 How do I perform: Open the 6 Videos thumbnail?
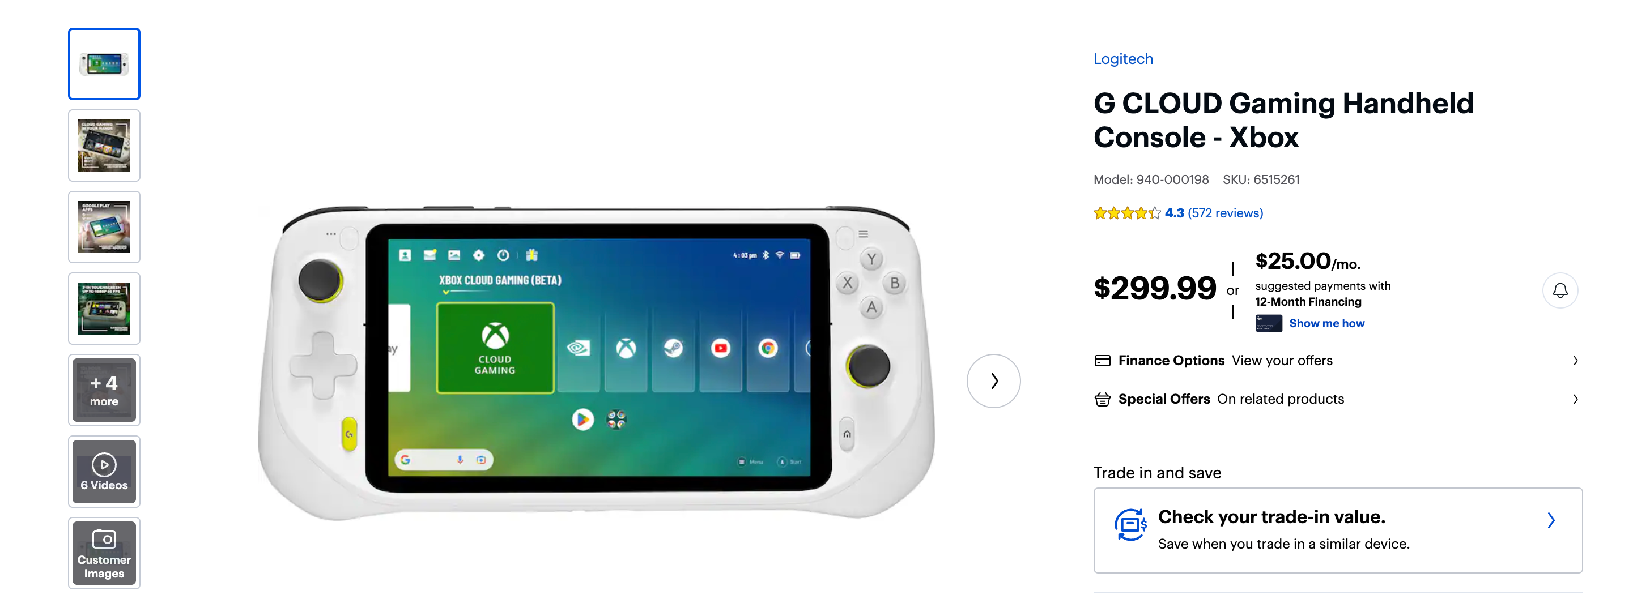tap(104, 472)
